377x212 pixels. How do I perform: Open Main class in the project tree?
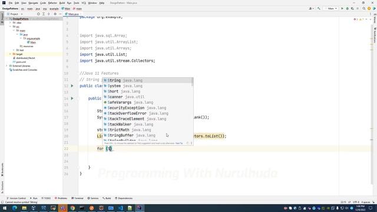(31, 42)
